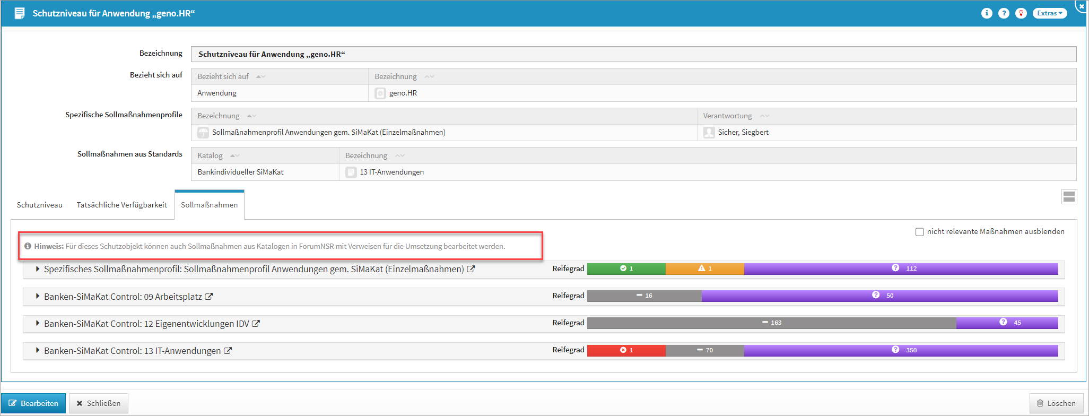Enable nicht relevante Maßnahmen ausblenden checkbox
1089x416 pixels.
[x=919, y=232]
